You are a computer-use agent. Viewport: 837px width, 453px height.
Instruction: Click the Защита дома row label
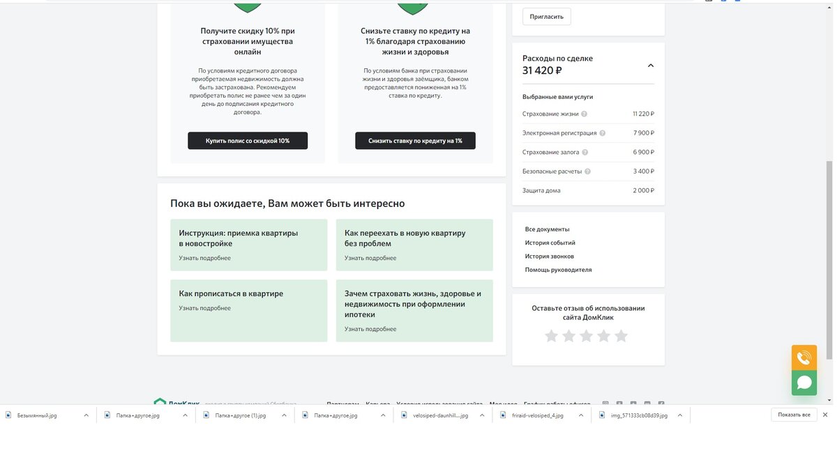click(x=541, y=190)
